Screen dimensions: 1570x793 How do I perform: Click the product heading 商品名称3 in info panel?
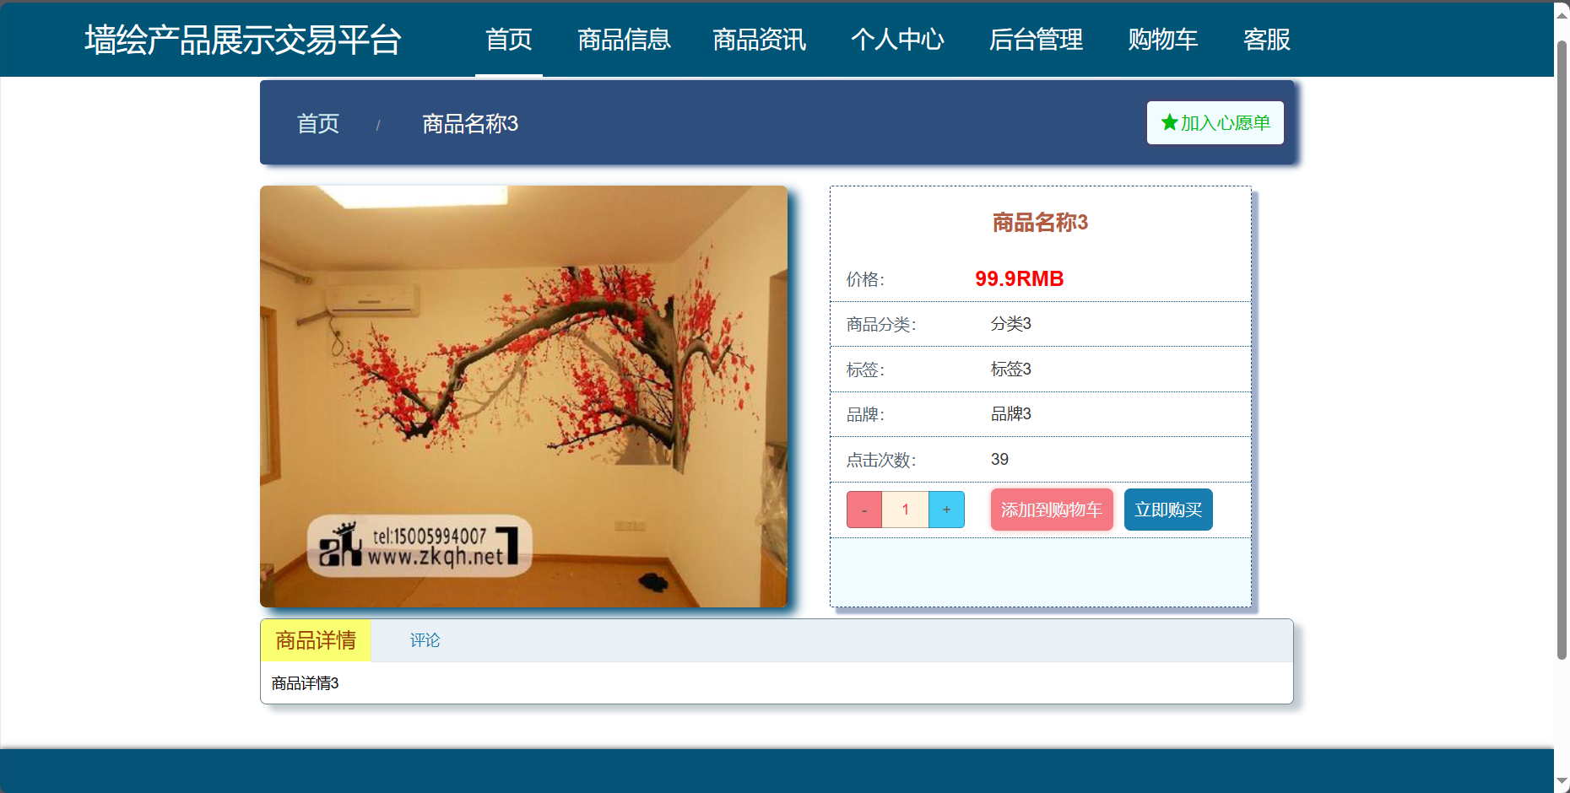(1040, 223)
